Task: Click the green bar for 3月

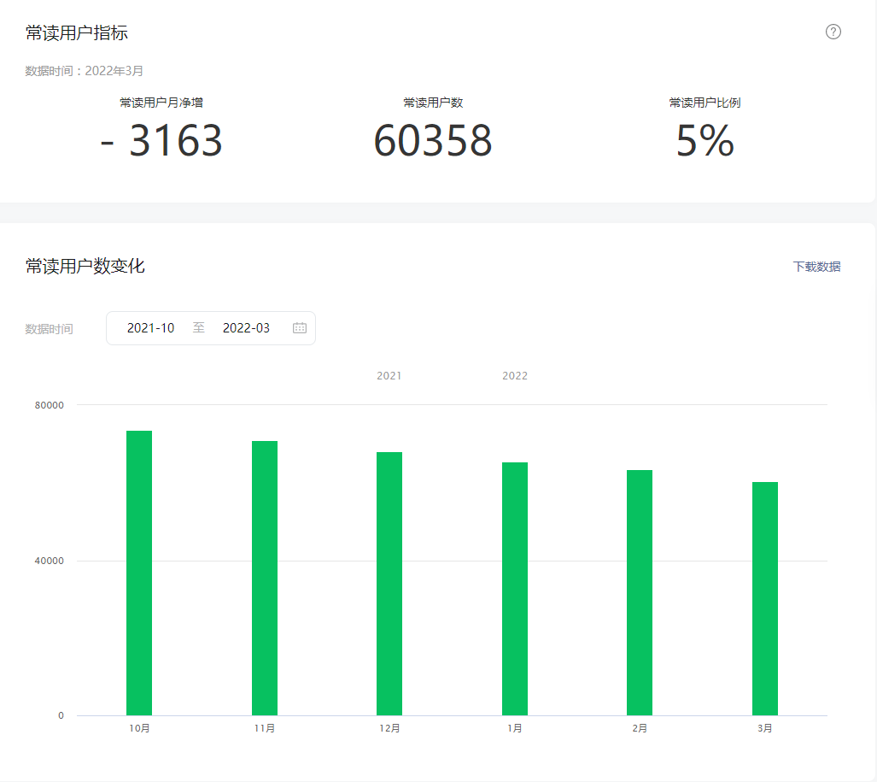Action: pos(765,598)
